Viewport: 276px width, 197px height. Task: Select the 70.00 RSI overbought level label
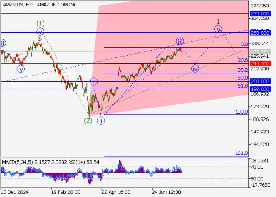click(x=257, y=167)
